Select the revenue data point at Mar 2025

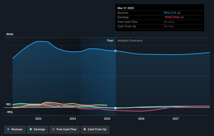115,51
